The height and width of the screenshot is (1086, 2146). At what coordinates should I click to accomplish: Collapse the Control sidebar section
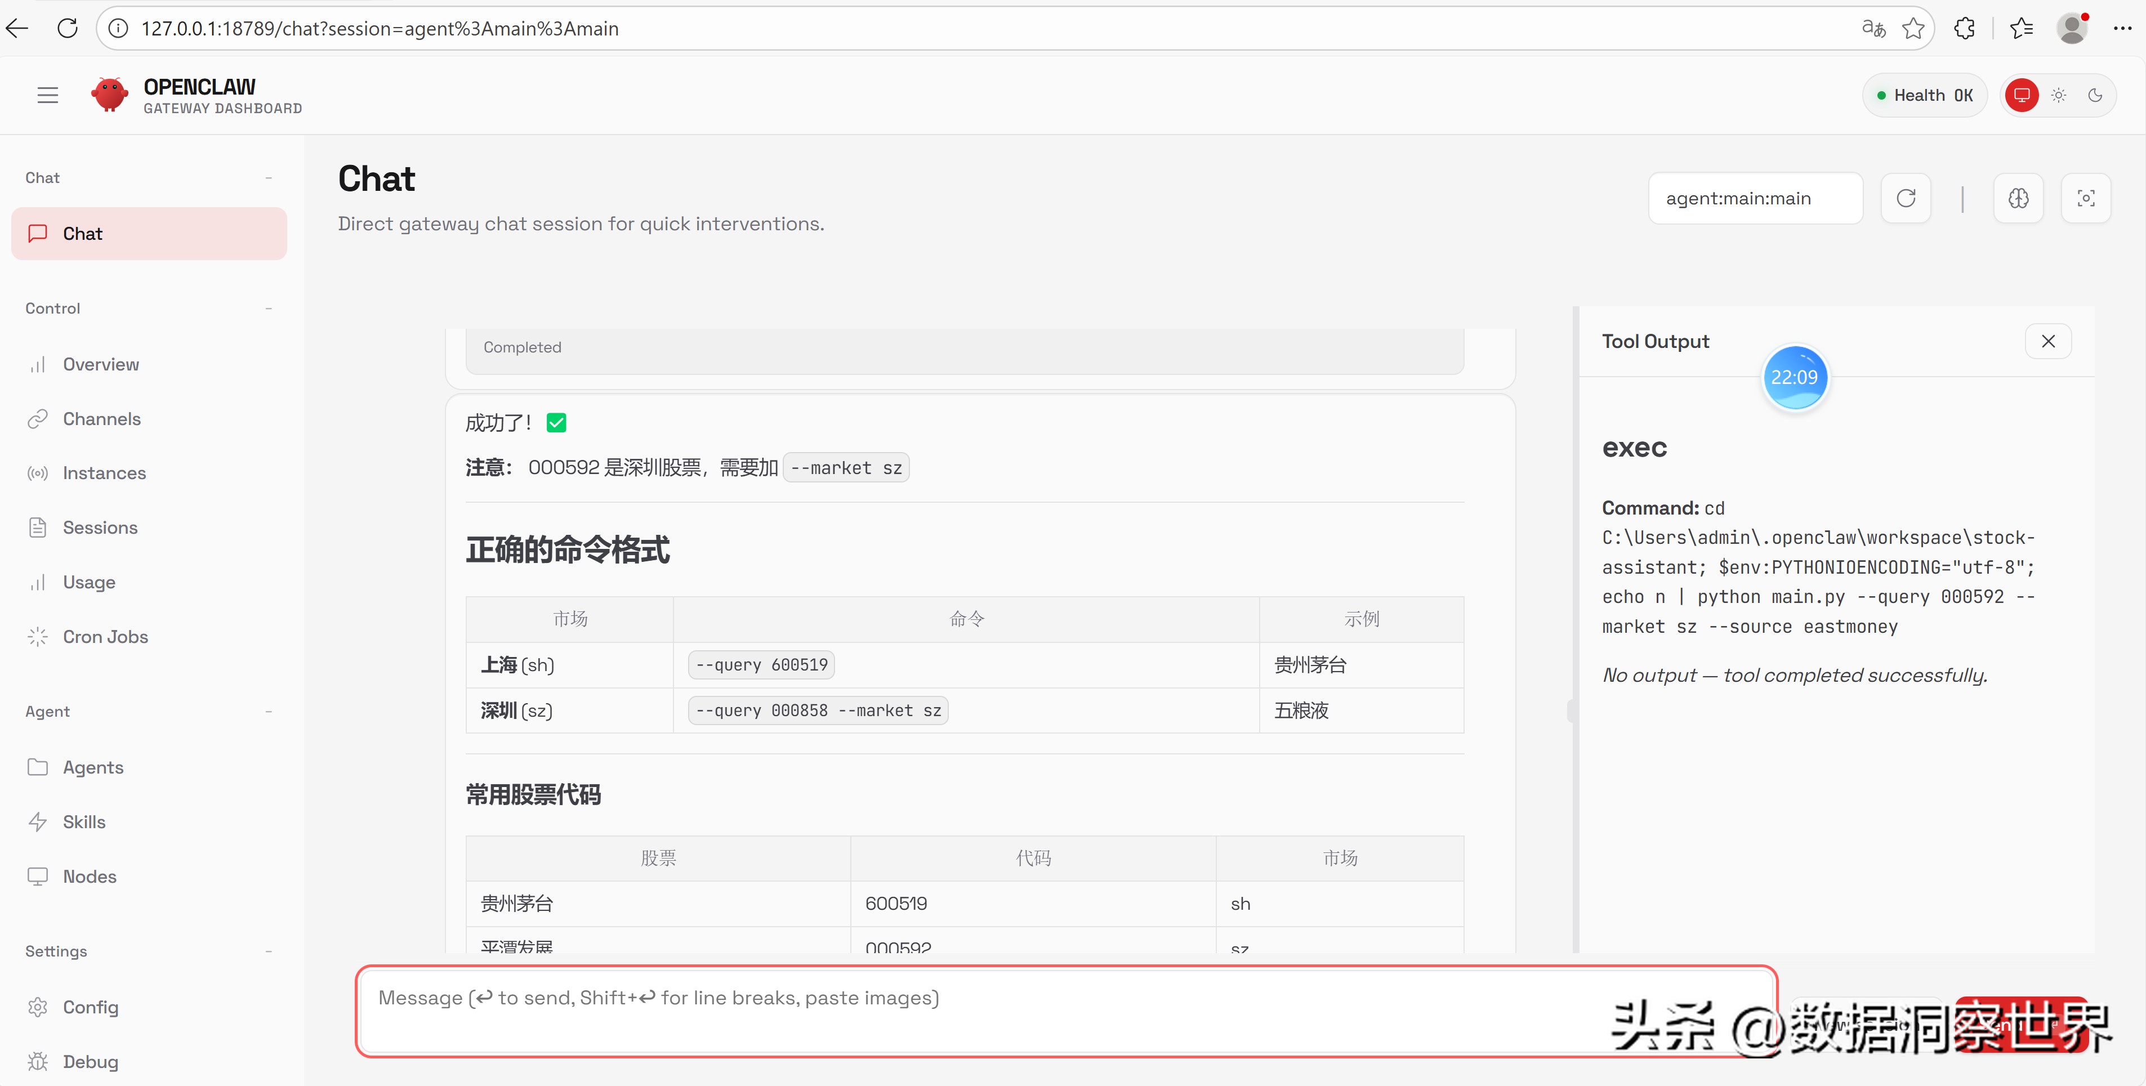268,308
